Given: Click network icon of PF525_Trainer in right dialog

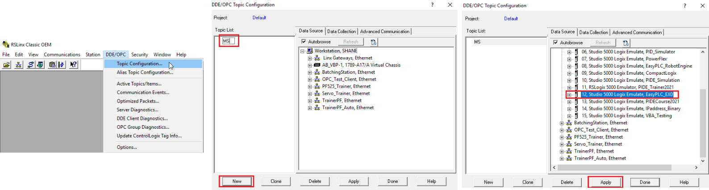Looking at the screenshot, I should pyautogui.click(x=569, y=137).
